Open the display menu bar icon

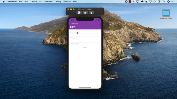138,2
